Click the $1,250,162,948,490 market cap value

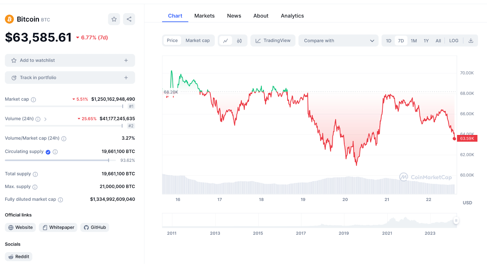[x=113, y=99]
